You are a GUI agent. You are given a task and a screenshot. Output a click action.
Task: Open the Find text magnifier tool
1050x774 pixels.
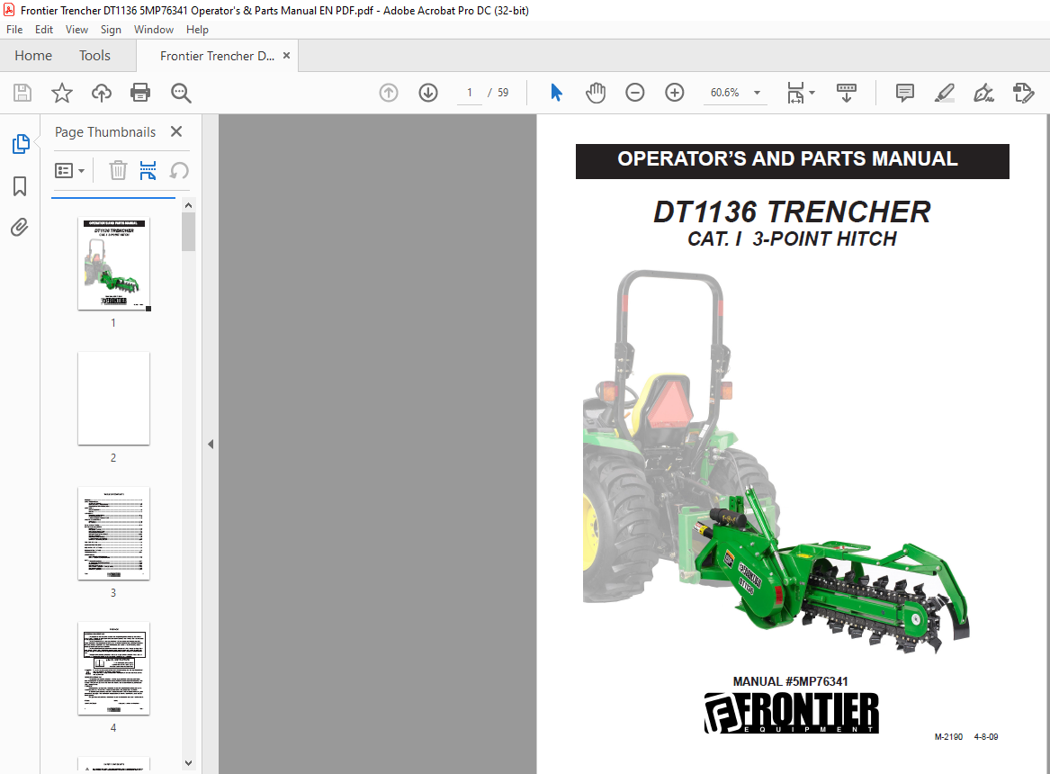pos(181,93)
